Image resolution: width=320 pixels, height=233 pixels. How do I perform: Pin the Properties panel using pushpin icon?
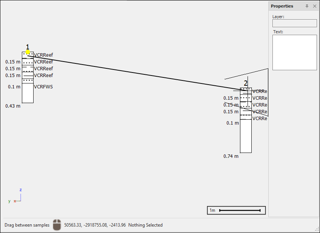tap(307, 6)
